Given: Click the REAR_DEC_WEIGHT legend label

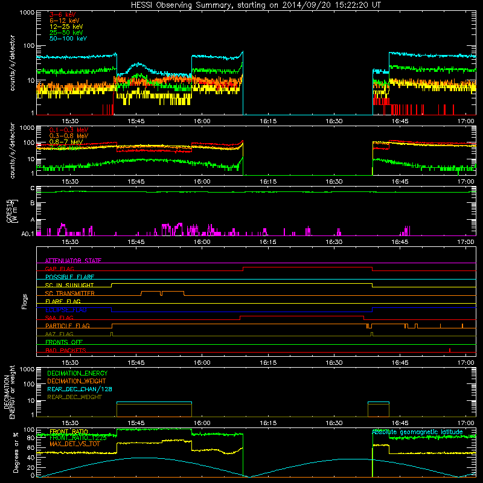Looking at the screenshot, I should [x=74, y=397].
